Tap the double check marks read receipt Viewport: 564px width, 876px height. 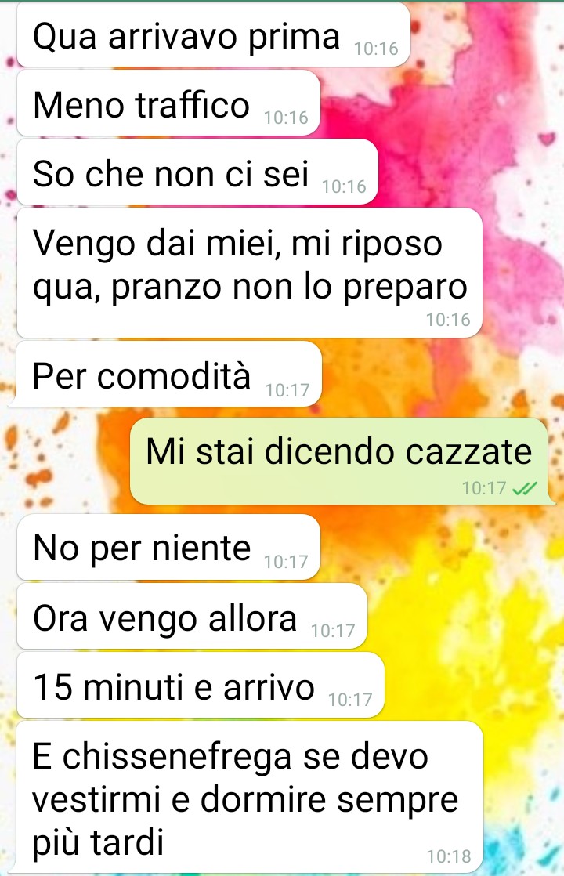(524, 489)
